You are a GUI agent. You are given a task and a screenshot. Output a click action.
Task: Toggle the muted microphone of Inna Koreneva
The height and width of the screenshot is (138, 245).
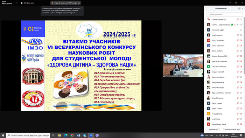238,35
